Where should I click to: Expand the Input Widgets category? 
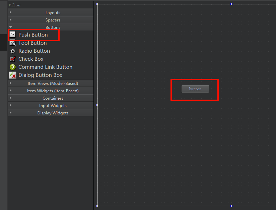pyautogui.click(x=53, y=106)
